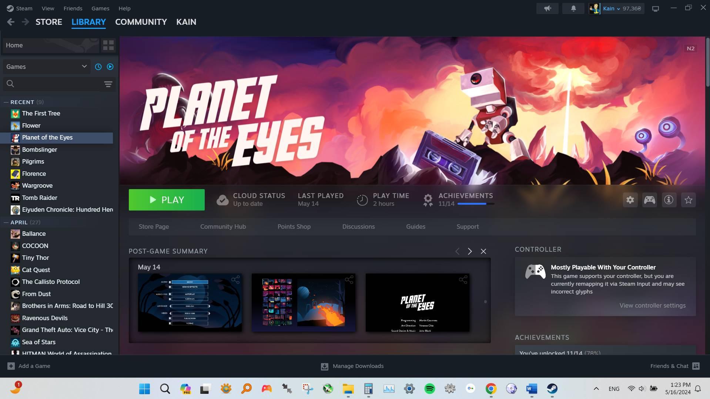The height and width of the screenshot is (399, 710).
Task: Open the audio settings screenshot thumbnail
Action: 190,303
